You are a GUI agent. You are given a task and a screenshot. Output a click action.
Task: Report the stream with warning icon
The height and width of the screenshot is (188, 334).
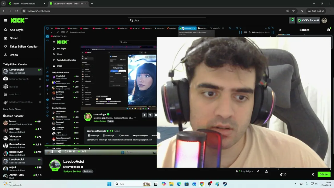click(266, 171)
